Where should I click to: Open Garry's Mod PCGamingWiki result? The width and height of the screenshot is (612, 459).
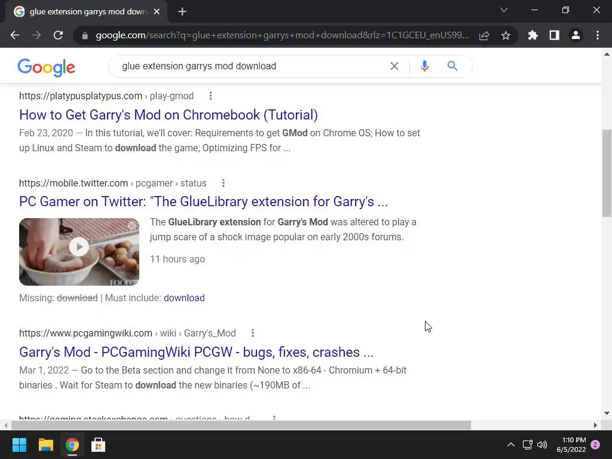[x=196, y=352]
